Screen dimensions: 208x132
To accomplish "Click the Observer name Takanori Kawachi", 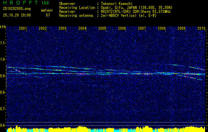I will click(x=117, y=4).
